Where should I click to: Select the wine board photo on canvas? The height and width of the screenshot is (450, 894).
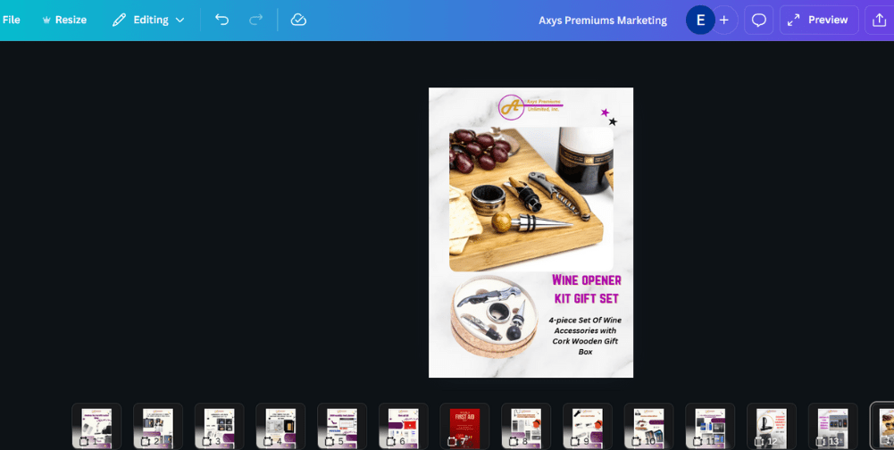tap(531, 199)
